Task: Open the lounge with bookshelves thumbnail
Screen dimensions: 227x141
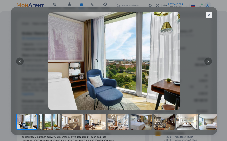Action: tap(164, 122)
